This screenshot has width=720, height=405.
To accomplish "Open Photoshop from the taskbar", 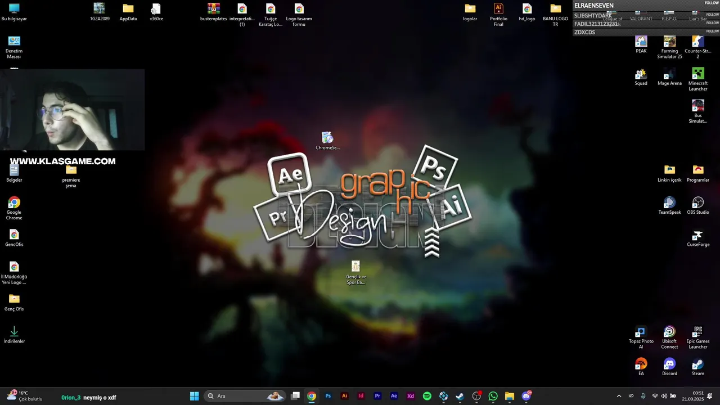I will tap(328, 396).
